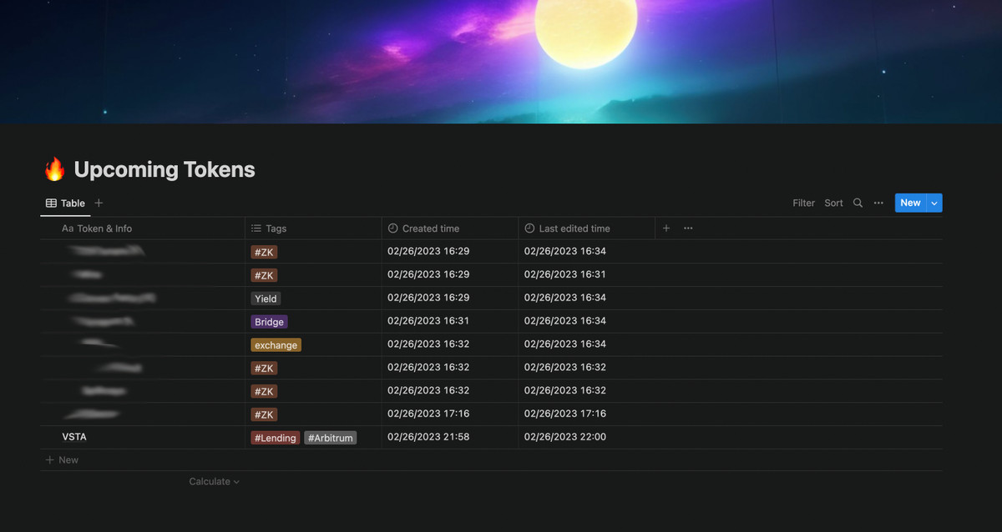The width and height of the screenshot is (1002, 532).
Task: Click the Last edited time header
Action: pyautogui.click(x=574, y=228)
